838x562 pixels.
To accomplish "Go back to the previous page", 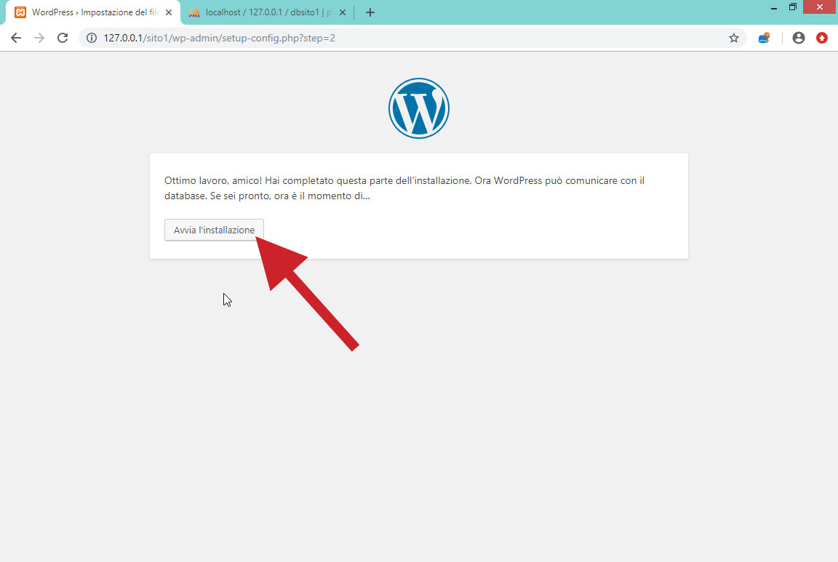I will coord(16,38).
